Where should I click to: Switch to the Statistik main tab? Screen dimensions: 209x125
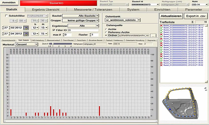point(12,9)
